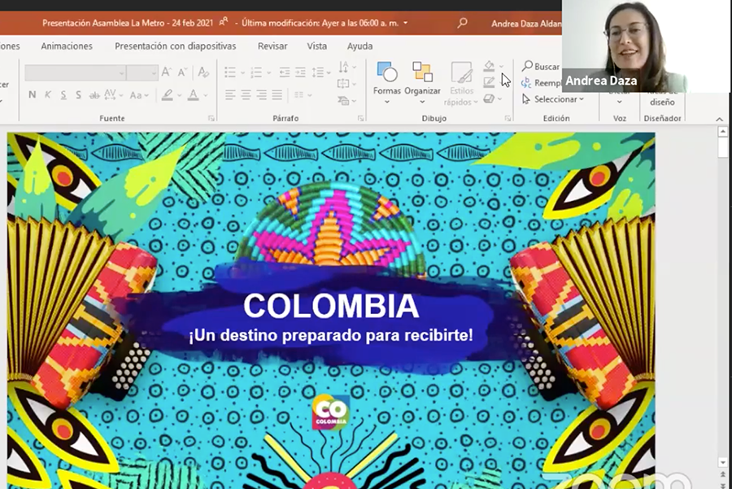Click the previous slide double arrow
The height and width of the screenshot is (489, 732).
tap(723, 474)
